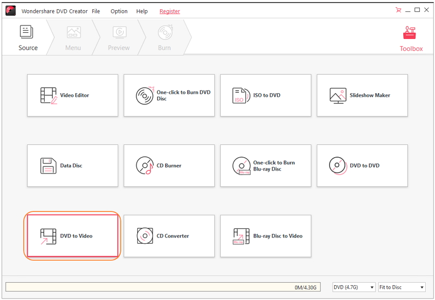Click the Register link

click(x=169, y=11)
